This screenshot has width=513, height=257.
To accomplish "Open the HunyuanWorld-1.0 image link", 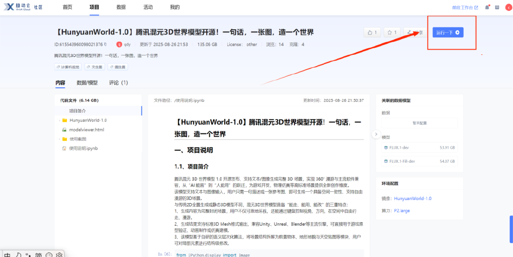I will click(x=412, y=199).
